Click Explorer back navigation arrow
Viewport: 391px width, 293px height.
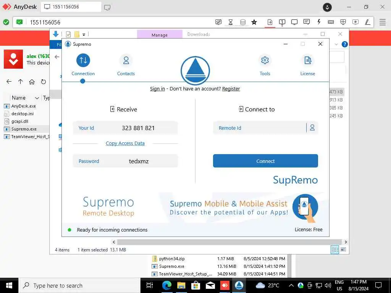(57, 57)
